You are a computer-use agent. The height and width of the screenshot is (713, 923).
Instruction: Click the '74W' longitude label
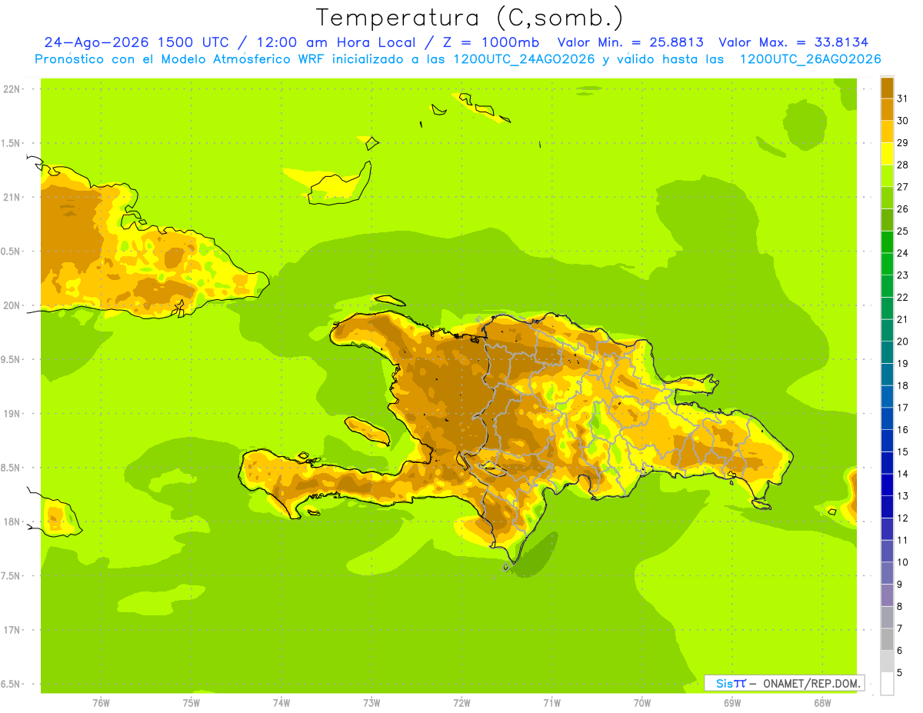tap(281, 703)
